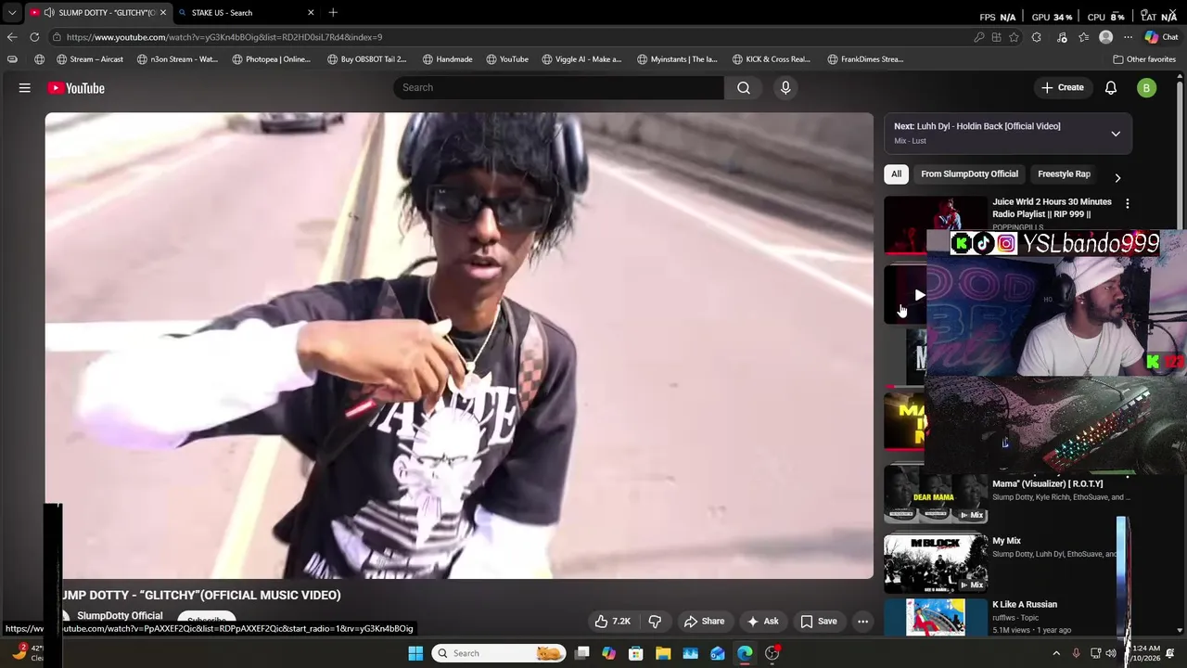Open options for Juice Wrld radio playlist
Viewport: 1187px width, 668px height.
pyautogui.click(x=1128, y=203)
